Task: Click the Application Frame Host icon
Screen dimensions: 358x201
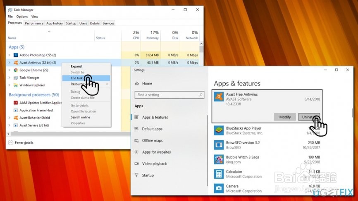Action: tap(16, 110)
